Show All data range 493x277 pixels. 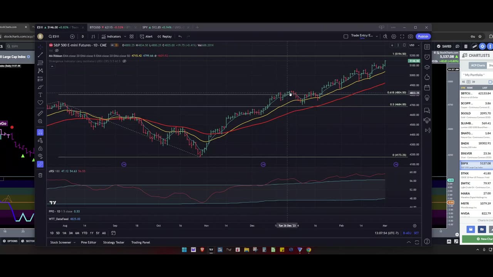point(104,233)
